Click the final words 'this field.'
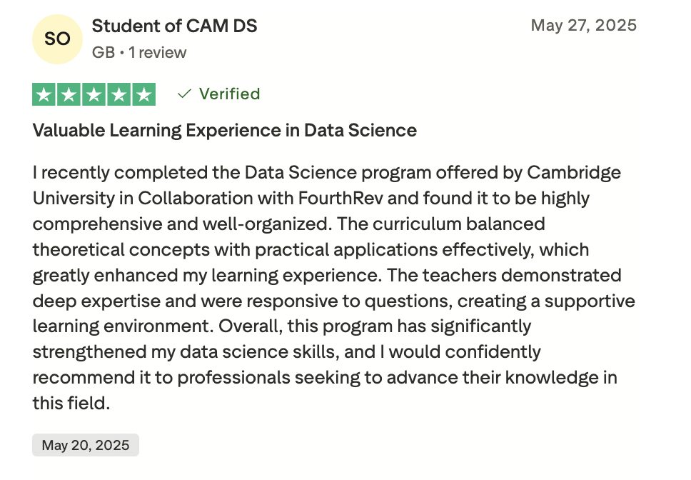The width and height of the screenshot is (691, 480). coord(71,403)
